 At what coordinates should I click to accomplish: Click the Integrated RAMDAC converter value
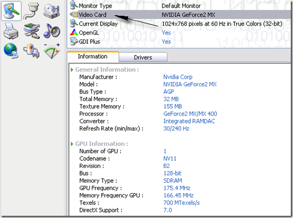[x=189, y=121]
